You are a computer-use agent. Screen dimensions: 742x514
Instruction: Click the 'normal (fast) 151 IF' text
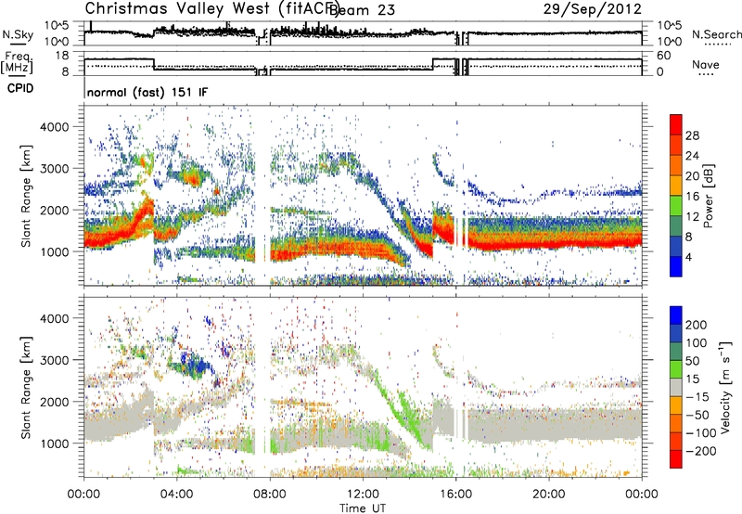(x=147, y=92)
